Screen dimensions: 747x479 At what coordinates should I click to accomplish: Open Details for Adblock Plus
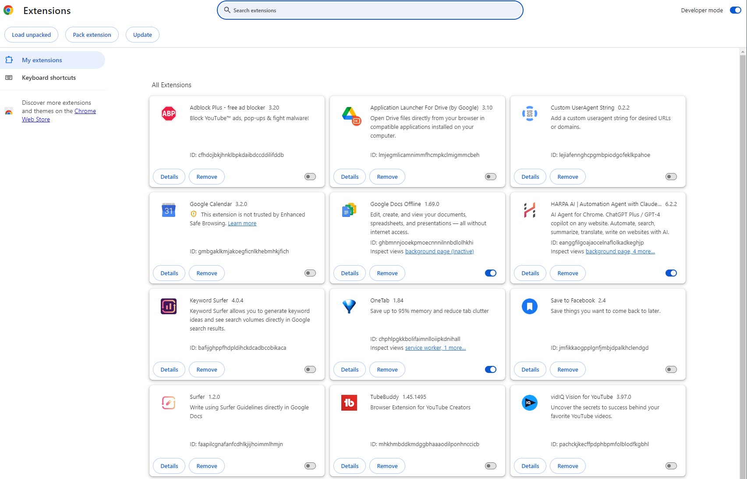point(169,177)
